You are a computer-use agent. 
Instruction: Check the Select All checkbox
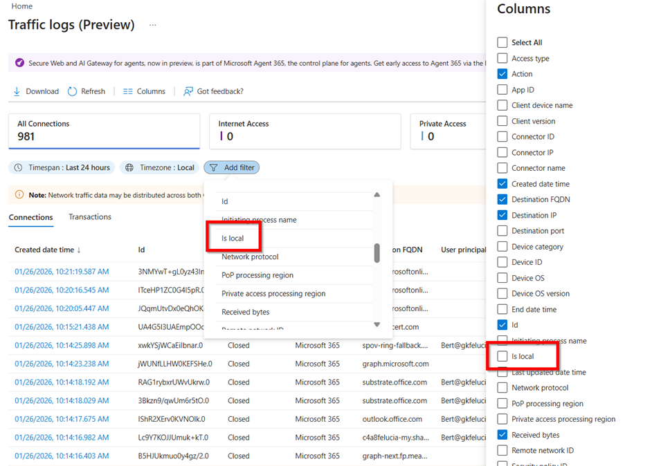[502, 42]
